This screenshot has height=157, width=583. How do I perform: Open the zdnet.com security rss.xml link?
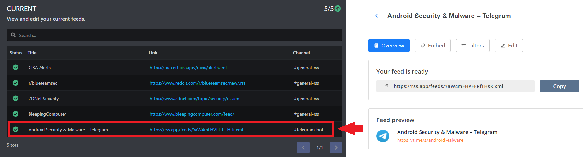(x=195, y=99)
